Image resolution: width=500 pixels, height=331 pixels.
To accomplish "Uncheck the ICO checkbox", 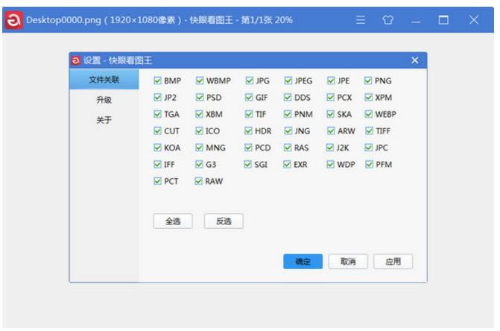I will [199, 130].
